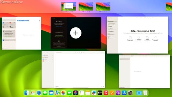
Task: Open the Downloads folder in the Dock
Action: tap(139, 93)
